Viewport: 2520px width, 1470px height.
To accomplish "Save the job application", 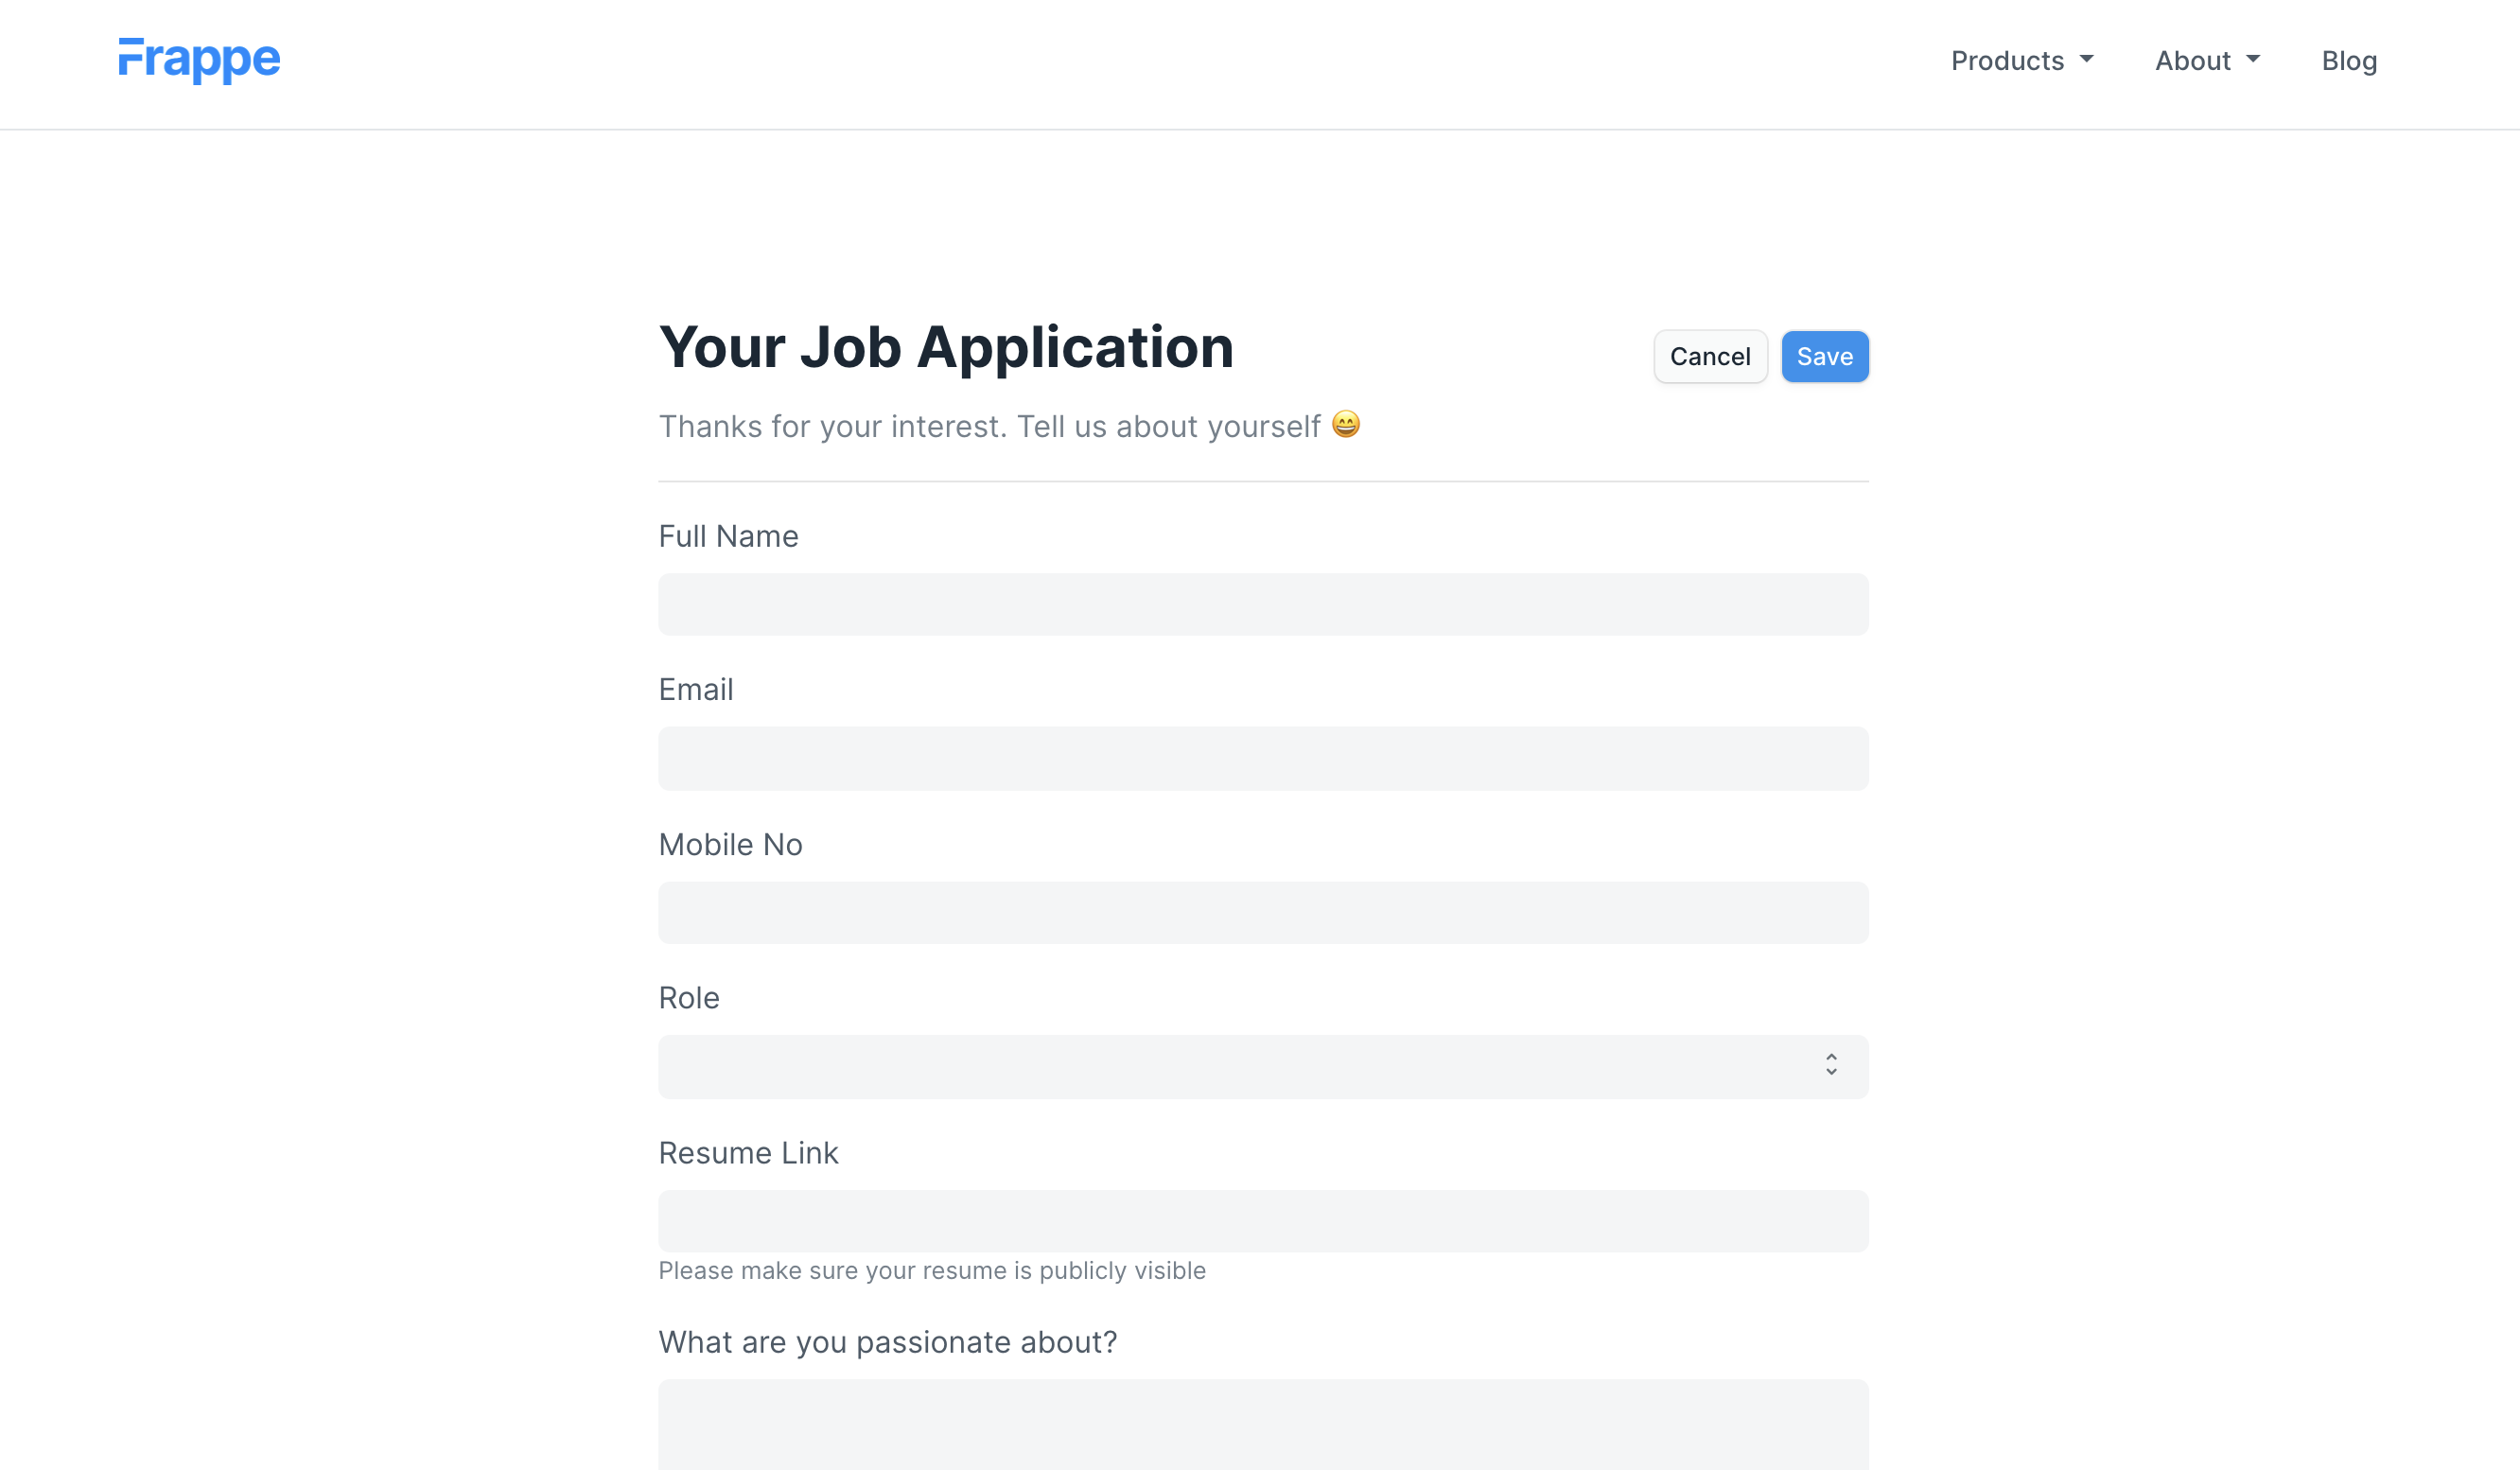I will click(x=1824, y=356).
